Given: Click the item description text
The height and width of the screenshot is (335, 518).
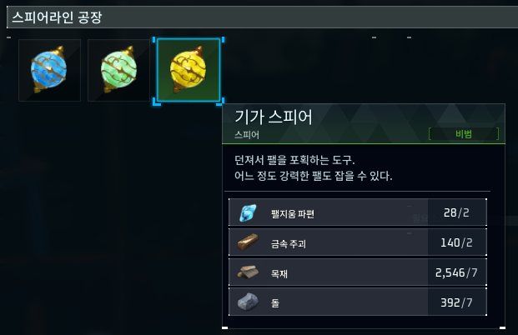Looking at the screenshot, I should tap(313, 168).
